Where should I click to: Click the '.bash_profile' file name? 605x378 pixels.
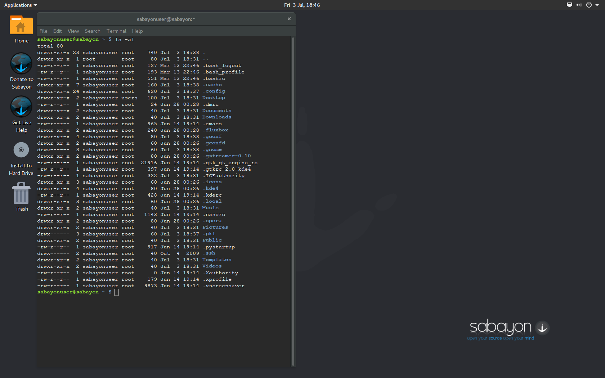[223, 72]
